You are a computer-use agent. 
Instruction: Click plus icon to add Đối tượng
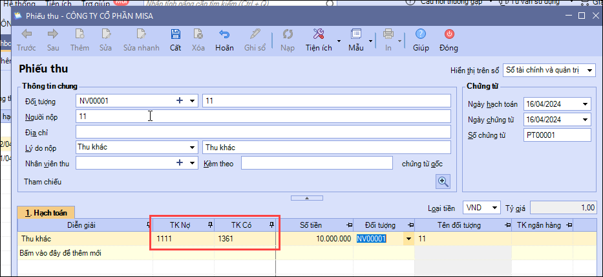[x=180, y=100]
